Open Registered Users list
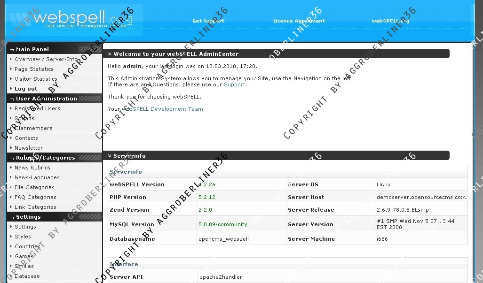Screen dimensions: 483x283 (x=37, y=108)
